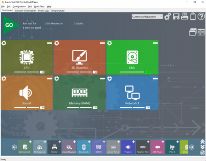Screen dimensions: 206x161
Task: Expand test tray with double up chevron
Action: click(202, 142)
